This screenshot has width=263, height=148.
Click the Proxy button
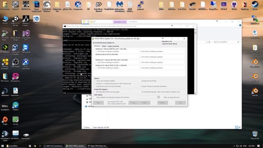pyautogui.click(x=134, y=103)
